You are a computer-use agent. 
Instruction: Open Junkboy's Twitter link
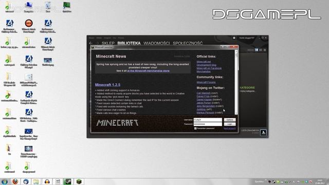tap(201, 109)
